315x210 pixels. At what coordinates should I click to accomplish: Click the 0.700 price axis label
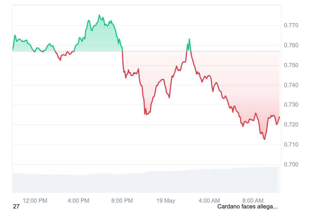[291, 165]
